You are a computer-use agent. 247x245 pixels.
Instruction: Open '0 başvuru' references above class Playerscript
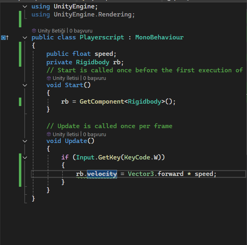tap(81, 31)
